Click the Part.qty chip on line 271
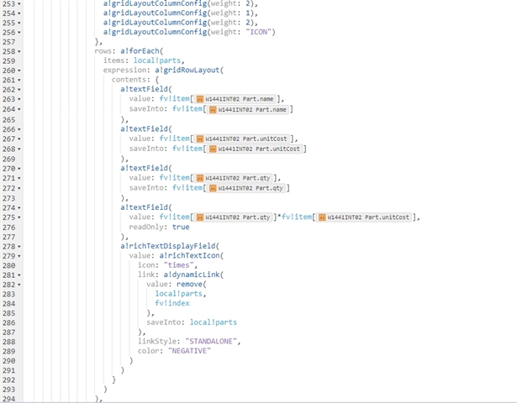Screen dimensions: 517x403 (x=234, y=178)
